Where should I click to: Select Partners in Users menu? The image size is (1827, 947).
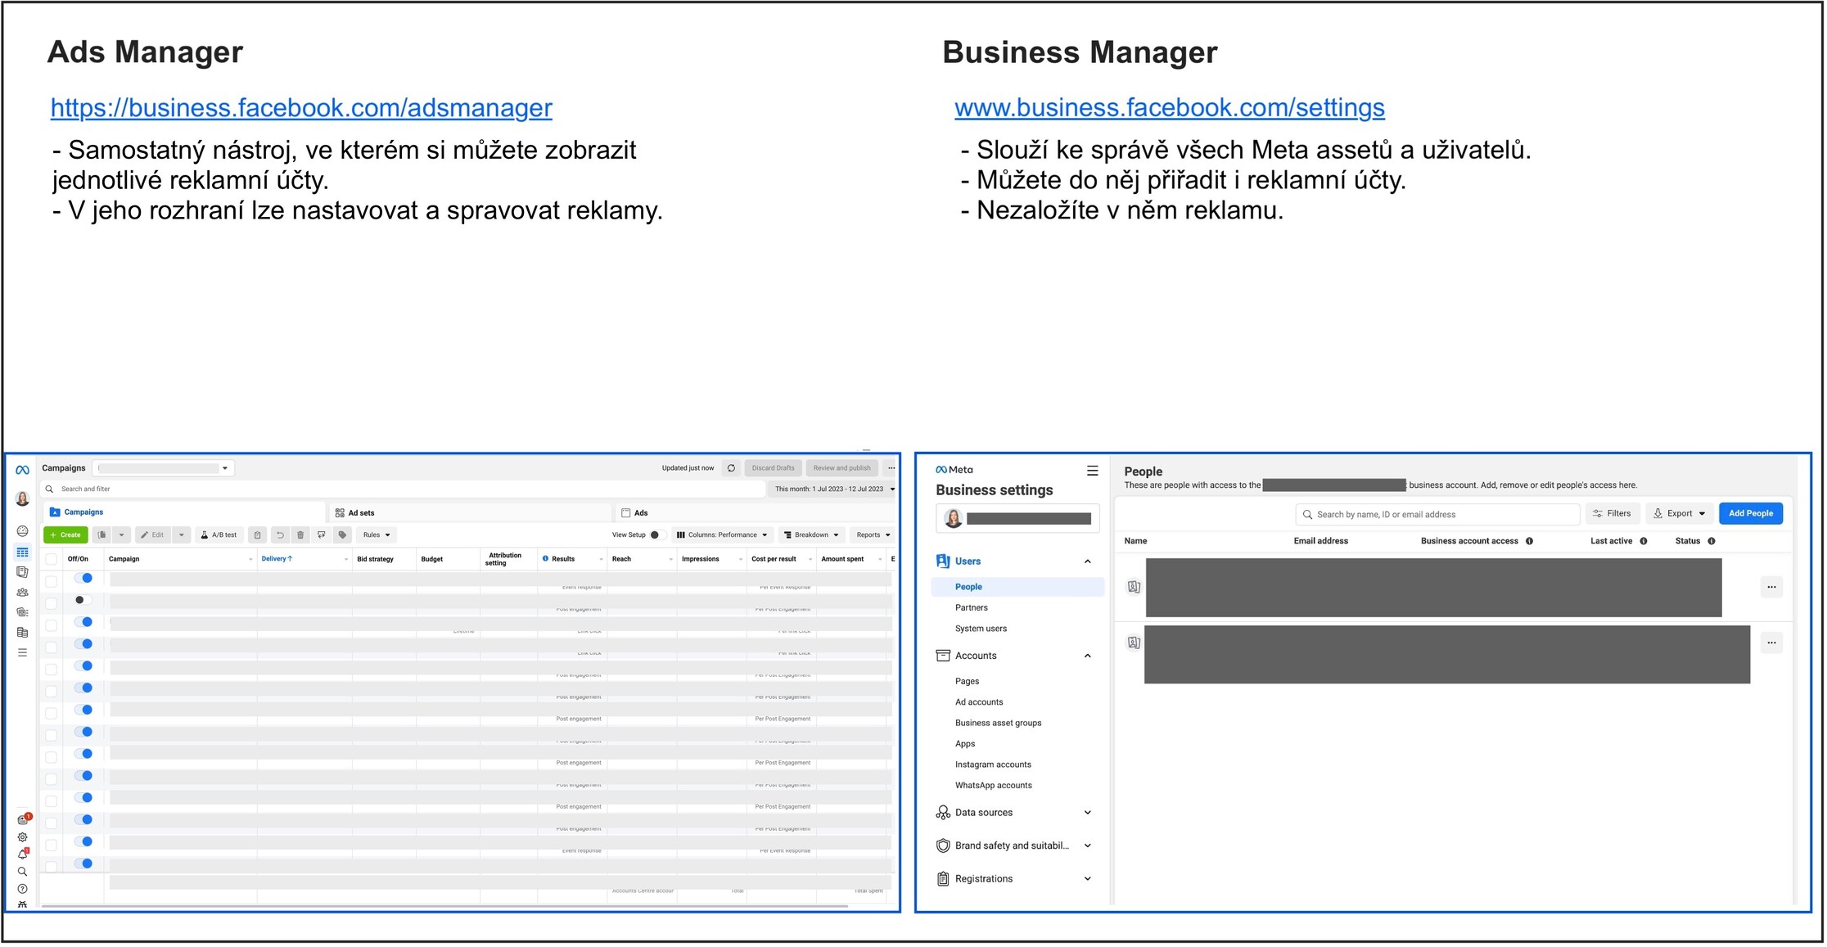point(971,608)
